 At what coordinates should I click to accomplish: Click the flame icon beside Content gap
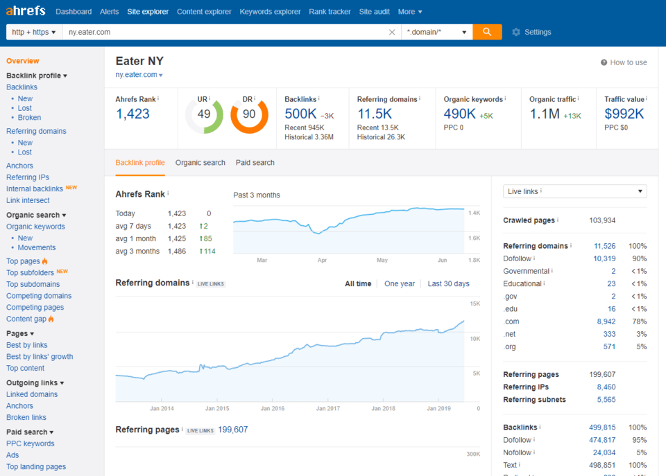pos(51,319)
